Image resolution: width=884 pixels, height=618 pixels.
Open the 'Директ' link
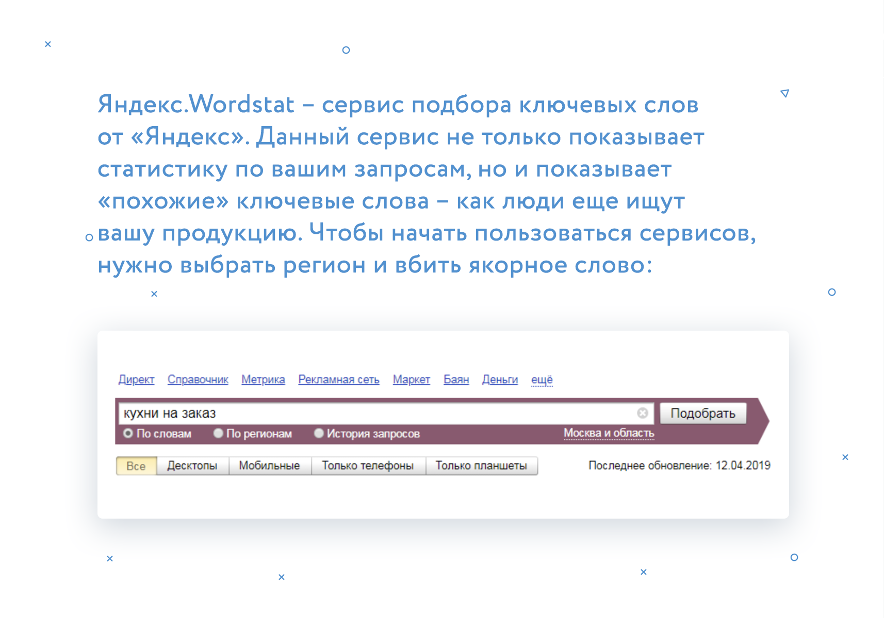pyautogui.click(x=136, y=380)
